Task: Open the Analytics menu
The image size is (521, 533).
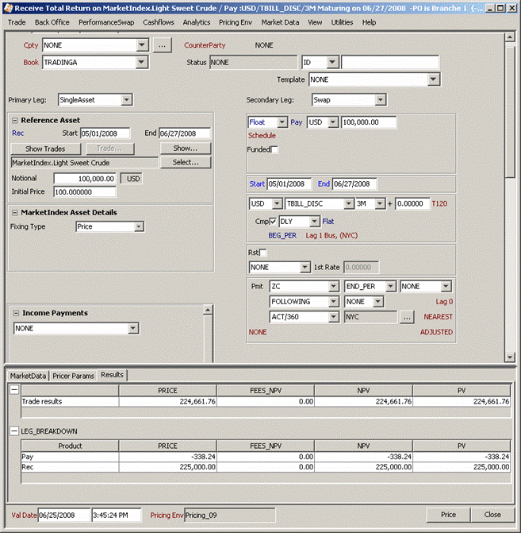Action: 197,22
